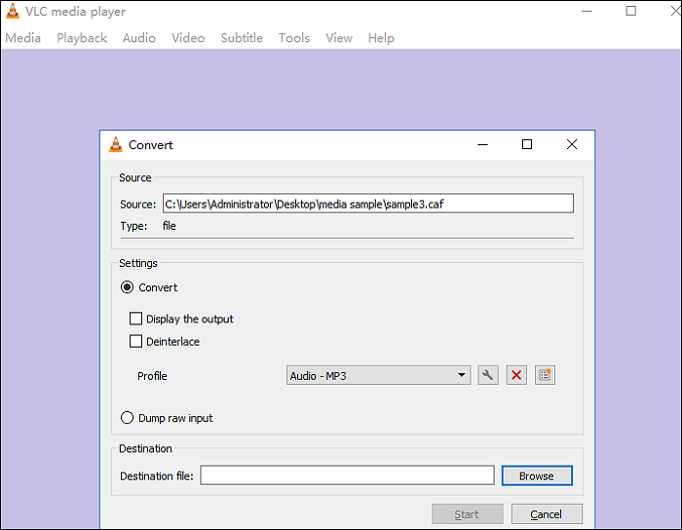Click the wrench icon to edit selected profile
Viewport: 682px width, 530px height.
tap(487, 375)
